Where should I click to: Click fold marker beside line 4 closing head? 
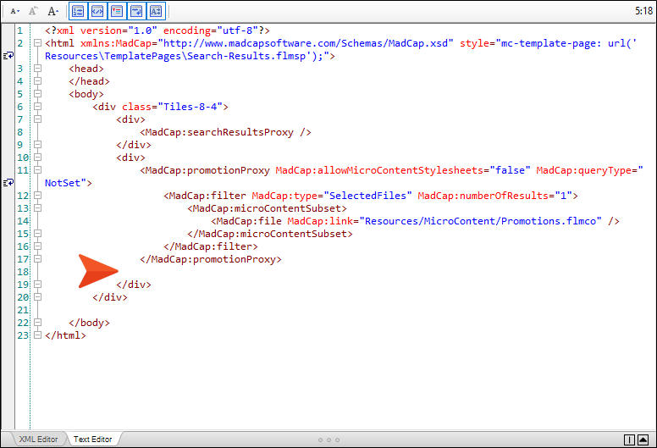coord(38,81)
